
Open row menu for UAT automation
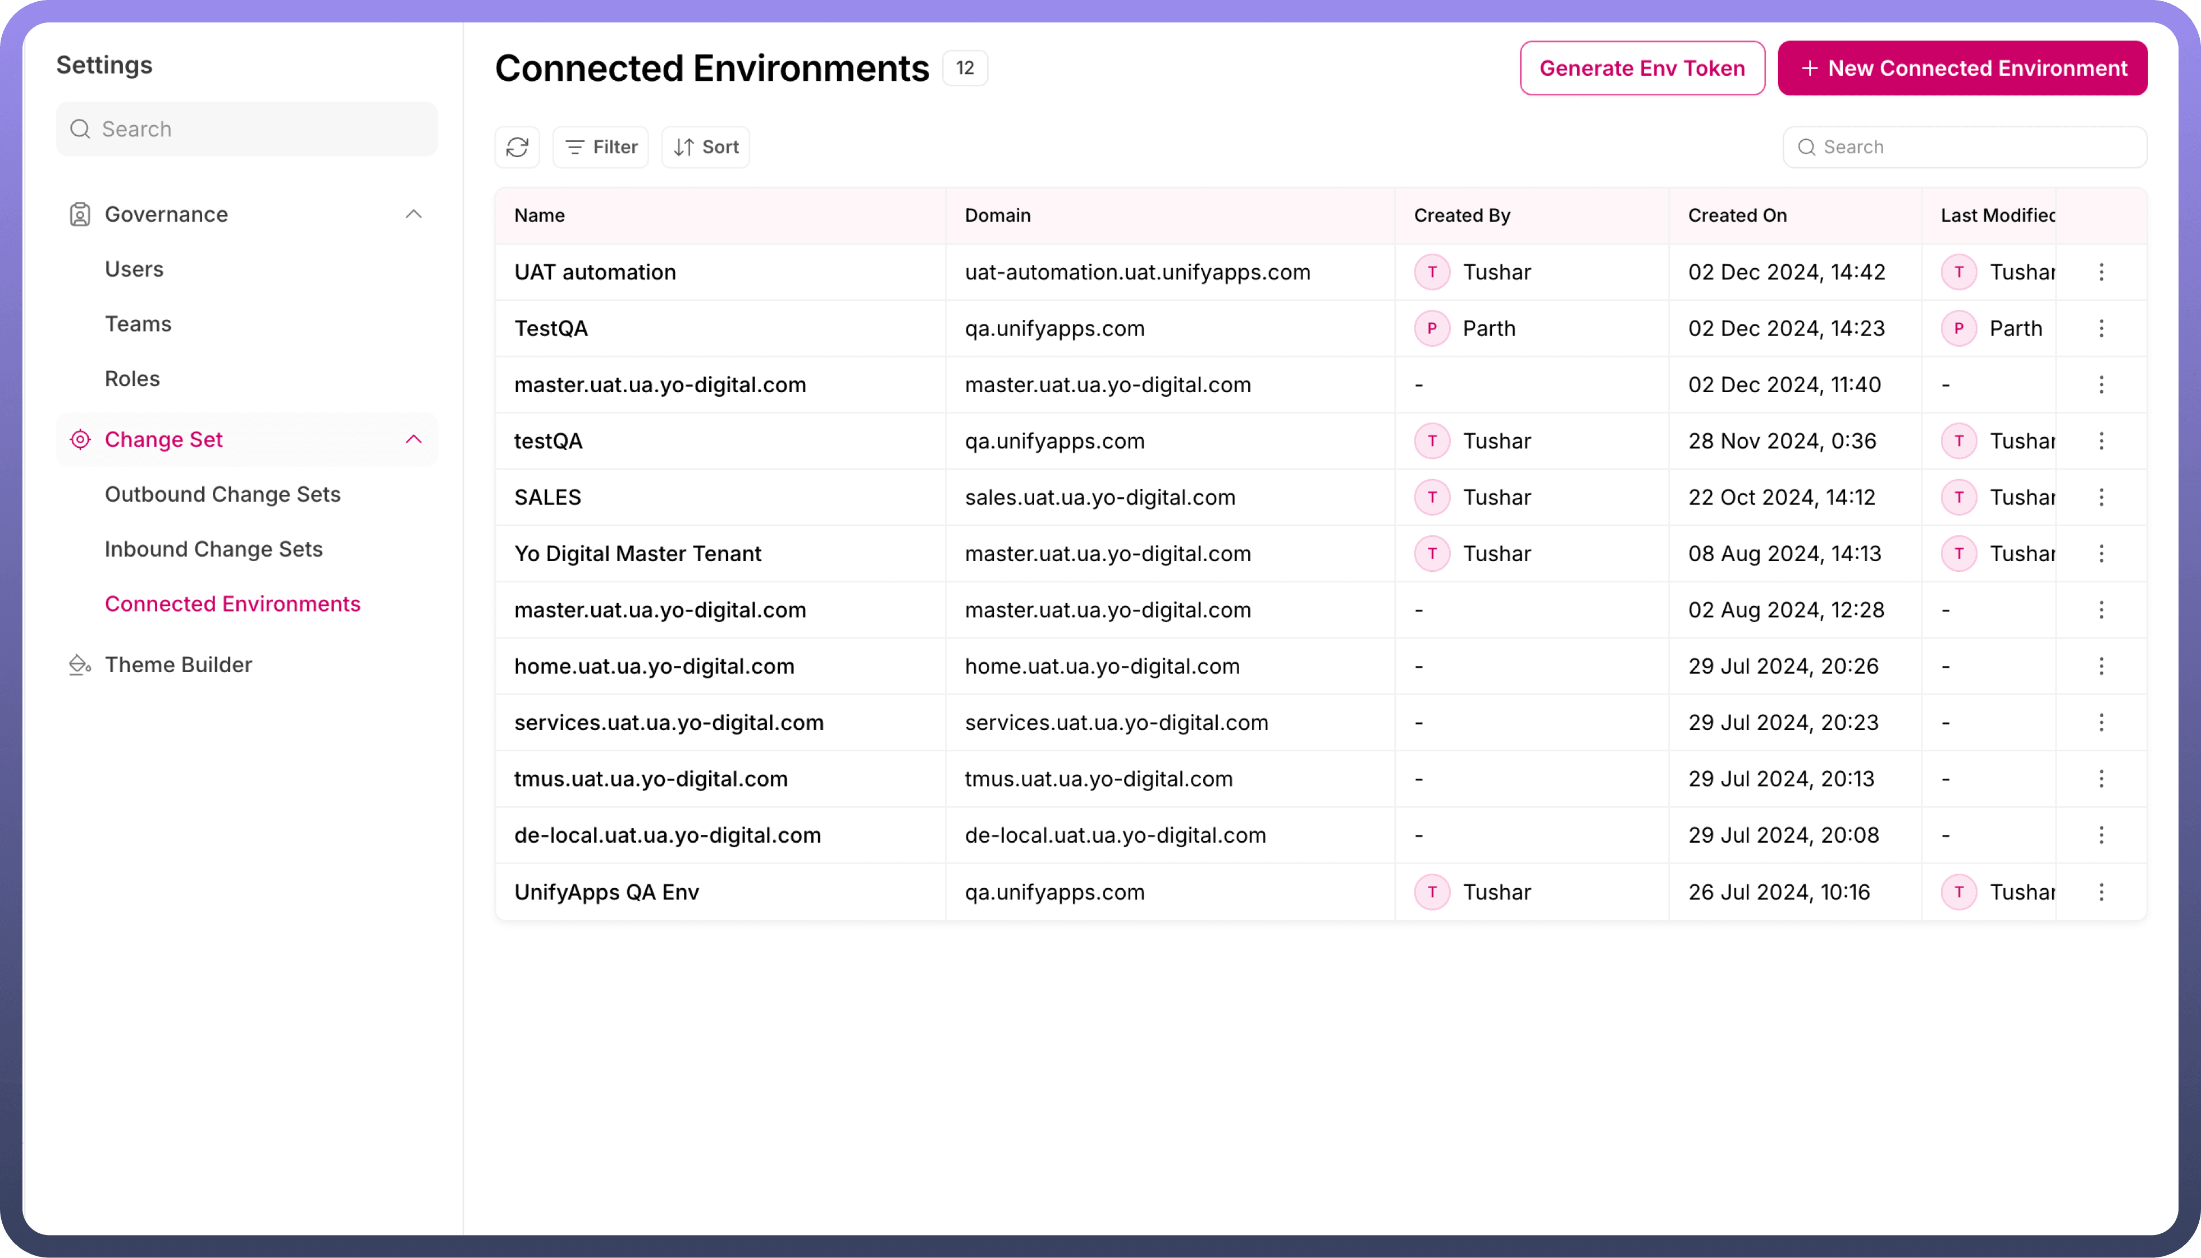(2100, 272)
